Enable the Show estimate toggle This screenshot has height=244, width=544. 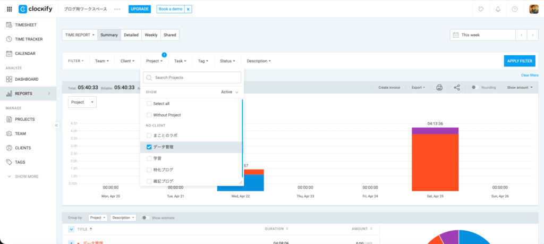[x=145, y=218]
